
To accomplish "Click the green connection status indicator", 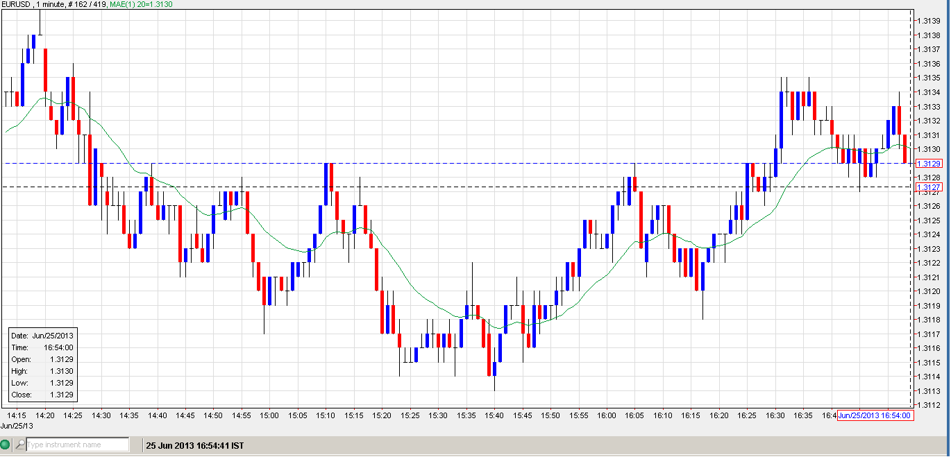I will pos(6,445).
